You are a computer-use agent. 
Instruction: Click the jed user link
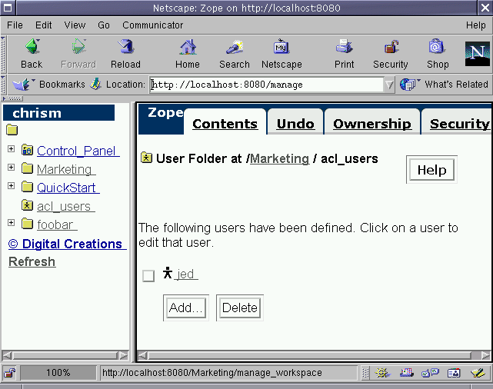tap(187, 274)
